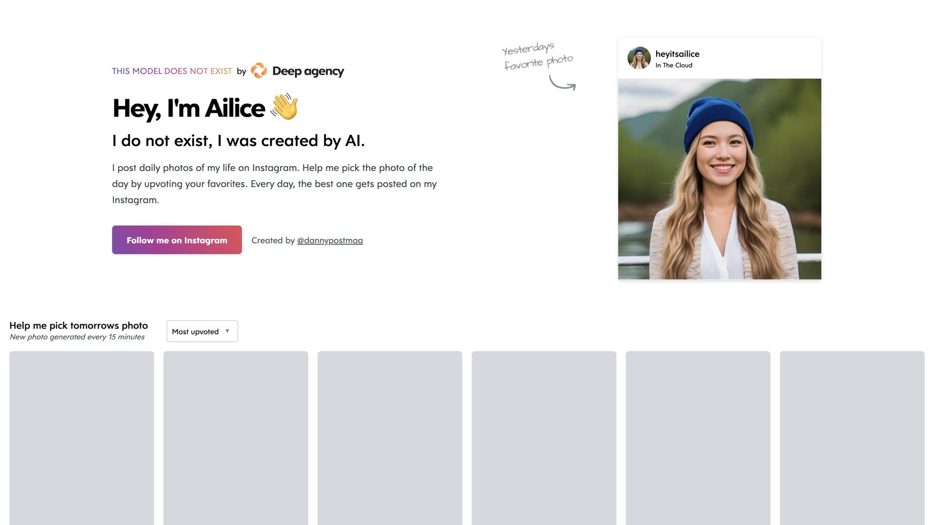Click the curved arrow near favorite photo
Image resolution: width=934 pixels, height=525 pixels.
click(x=562, y=83)
